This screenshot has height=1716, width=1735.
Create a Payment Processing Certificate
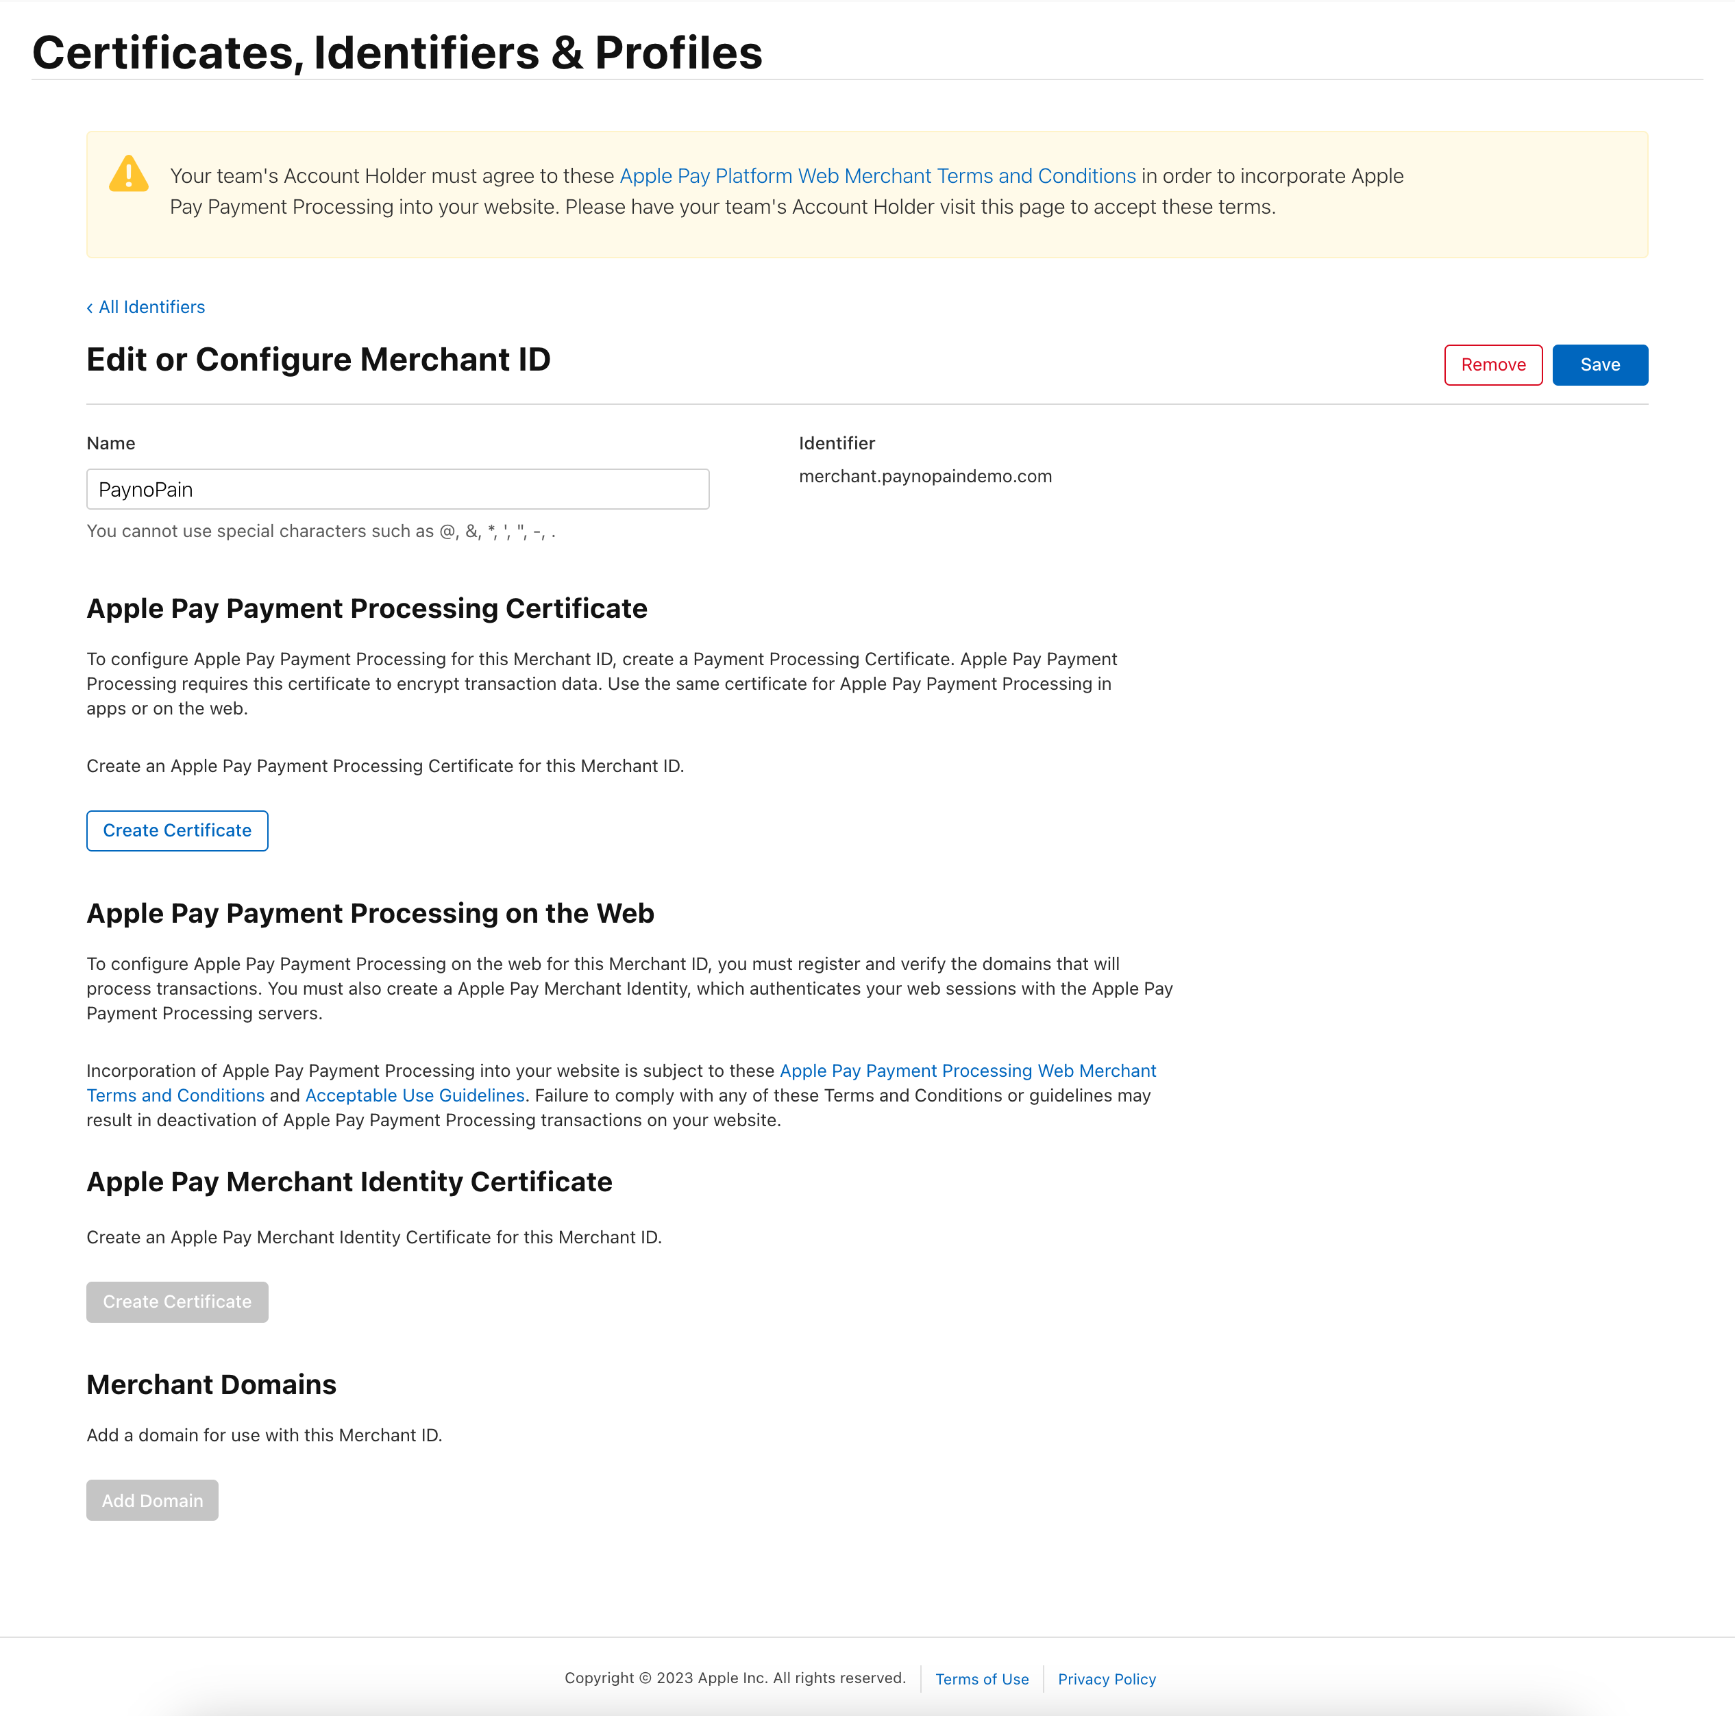click(177, 831)
